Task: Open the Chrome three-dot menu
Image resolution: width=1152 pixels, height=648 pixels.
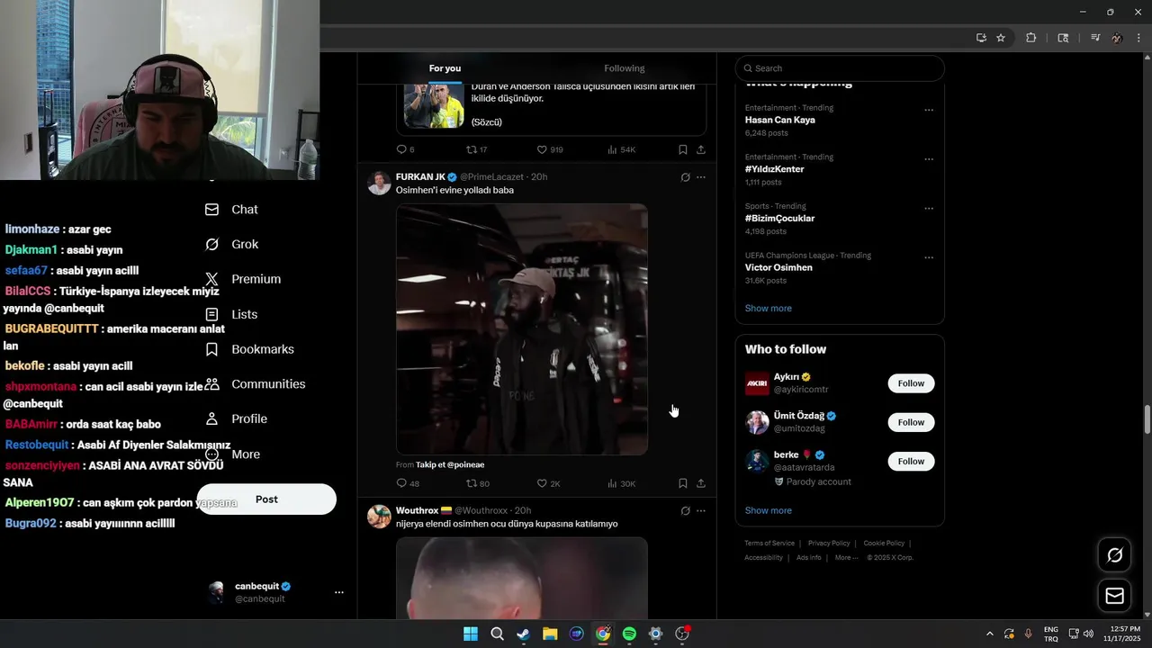Action: [x=1139, y=38]
